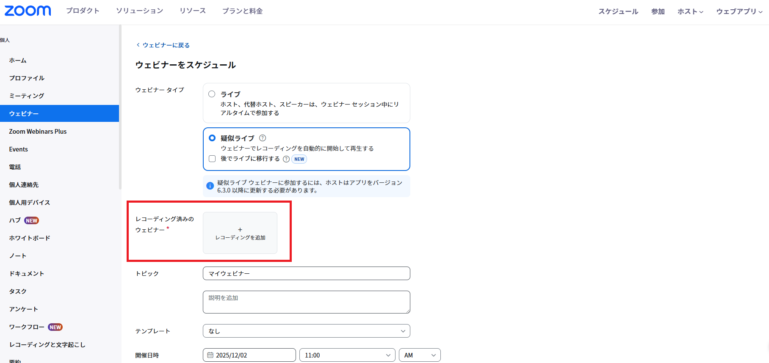
Task: Open the テンプレート dropdown
Action: tap(306, 331)
